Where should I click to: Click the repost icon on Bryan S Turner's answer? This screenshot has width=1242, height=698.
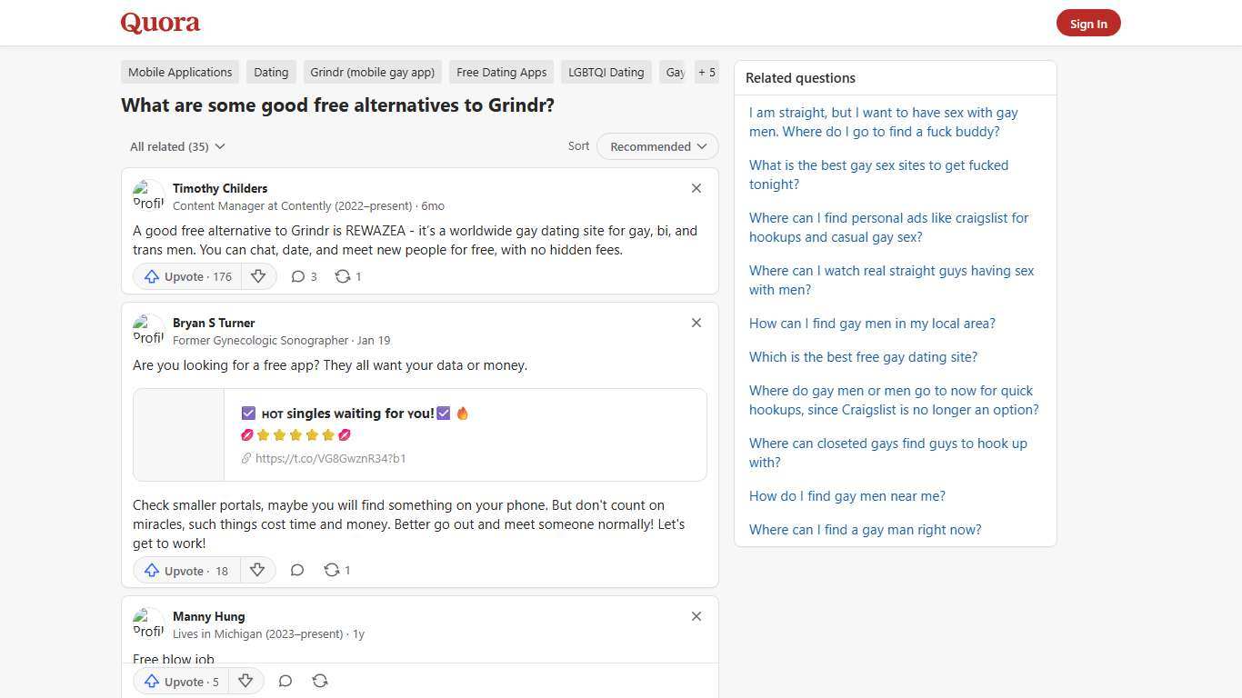pyautogui.click(x=332, y=570)
